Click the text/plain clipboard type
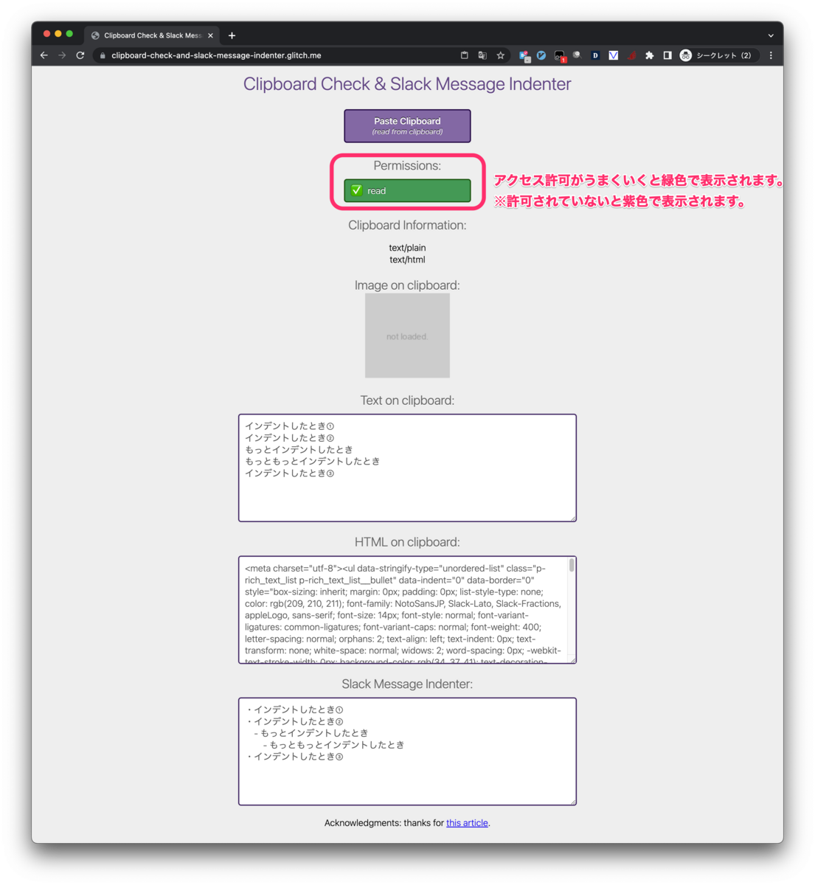 pos(407,248)
